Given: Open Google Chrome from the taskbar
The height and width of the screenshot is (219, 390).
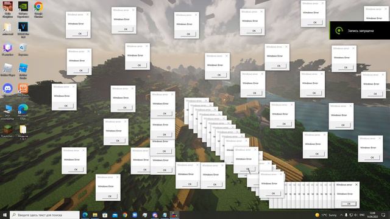Looking at the screenshot, I should [x=125, y=215].
